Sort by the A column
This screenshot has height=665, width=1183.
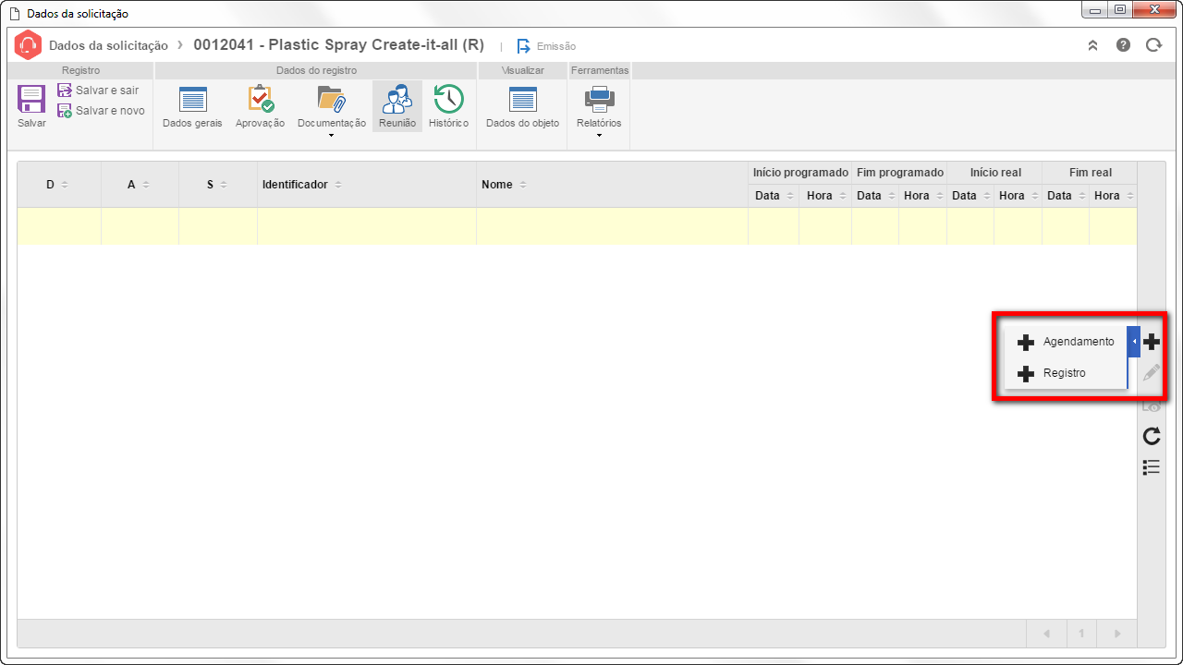click(x=140, y=185)
